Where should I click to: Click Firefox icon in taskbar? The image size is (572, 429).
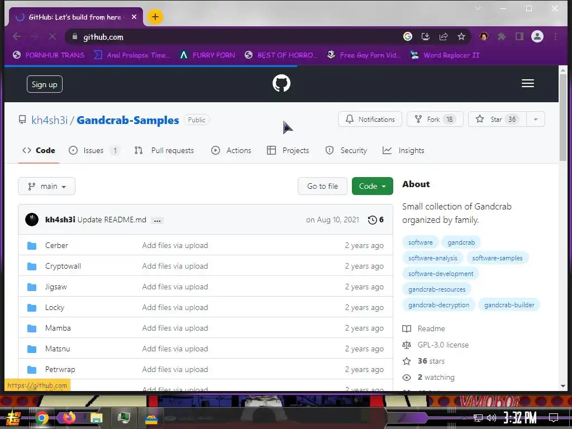tap(69, 417)
